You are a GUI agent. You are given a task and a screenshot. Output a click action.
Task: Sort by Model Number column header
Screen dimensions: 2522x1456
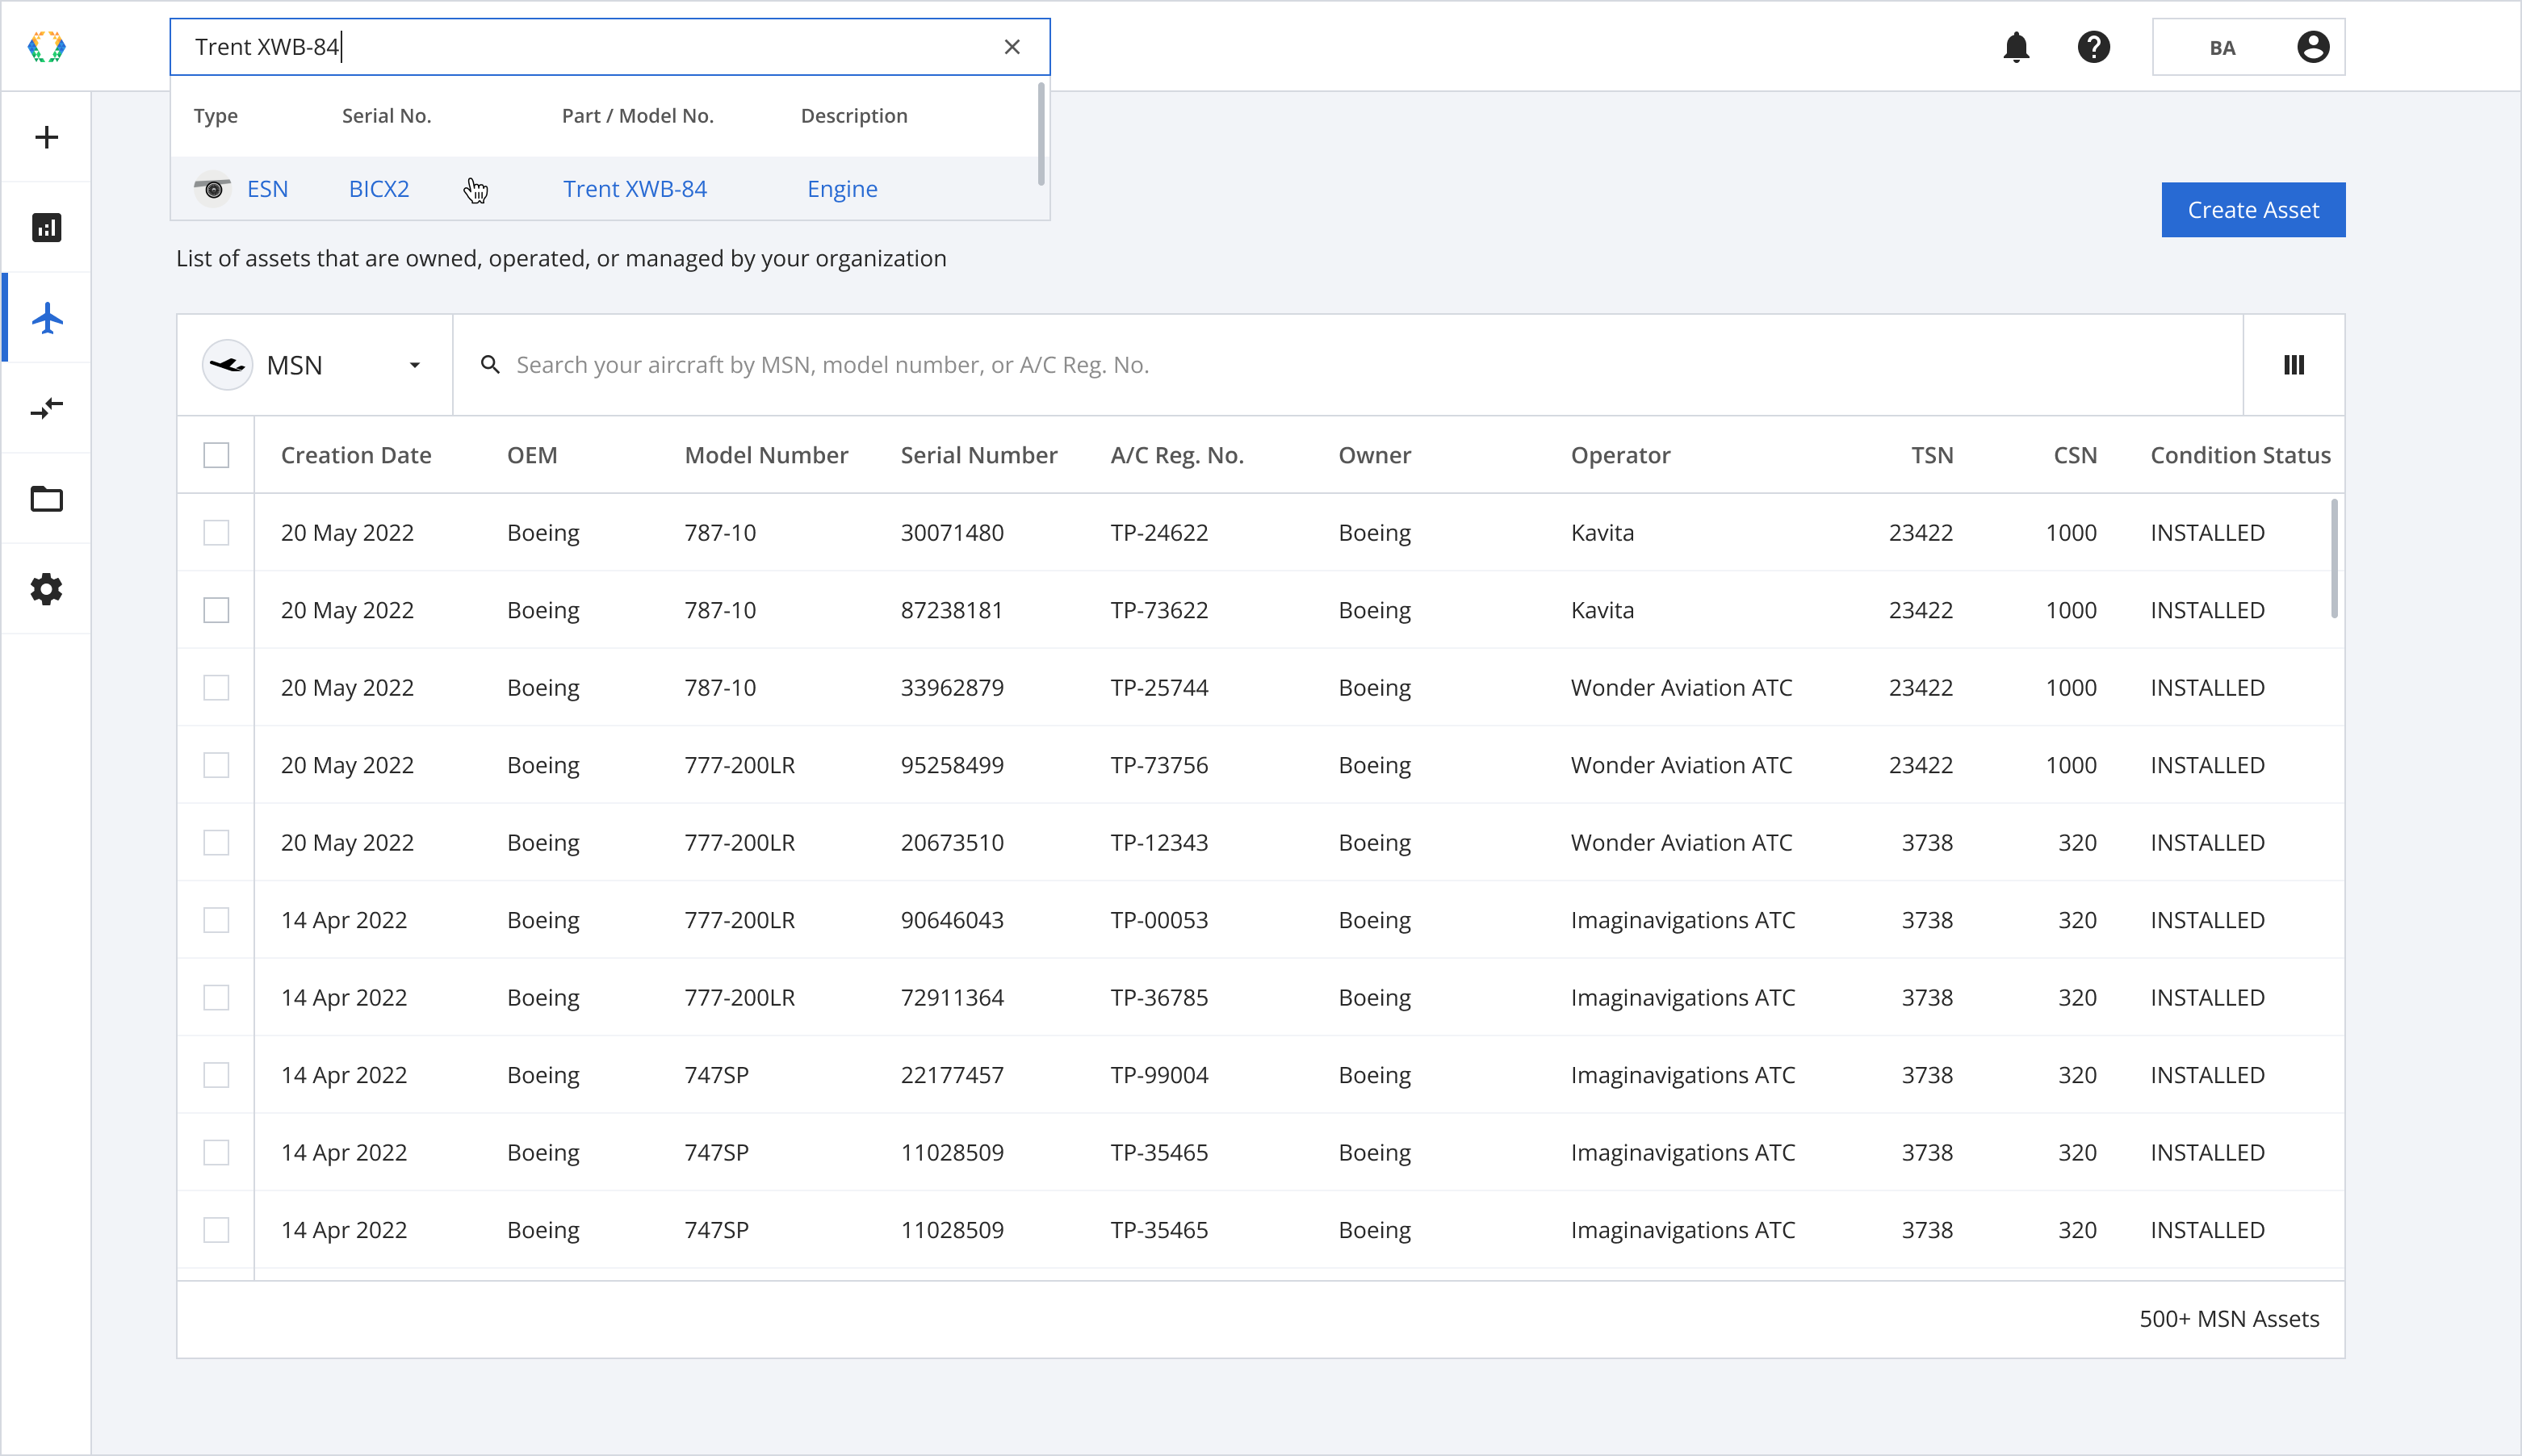(x=766, y=455)
